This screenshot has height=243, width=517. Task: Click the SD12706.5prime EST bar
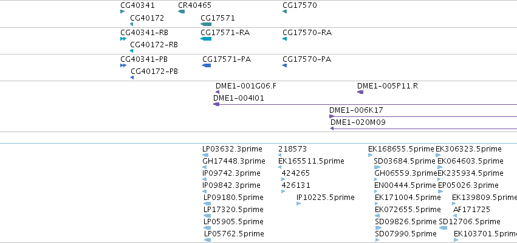click(443, 228)
